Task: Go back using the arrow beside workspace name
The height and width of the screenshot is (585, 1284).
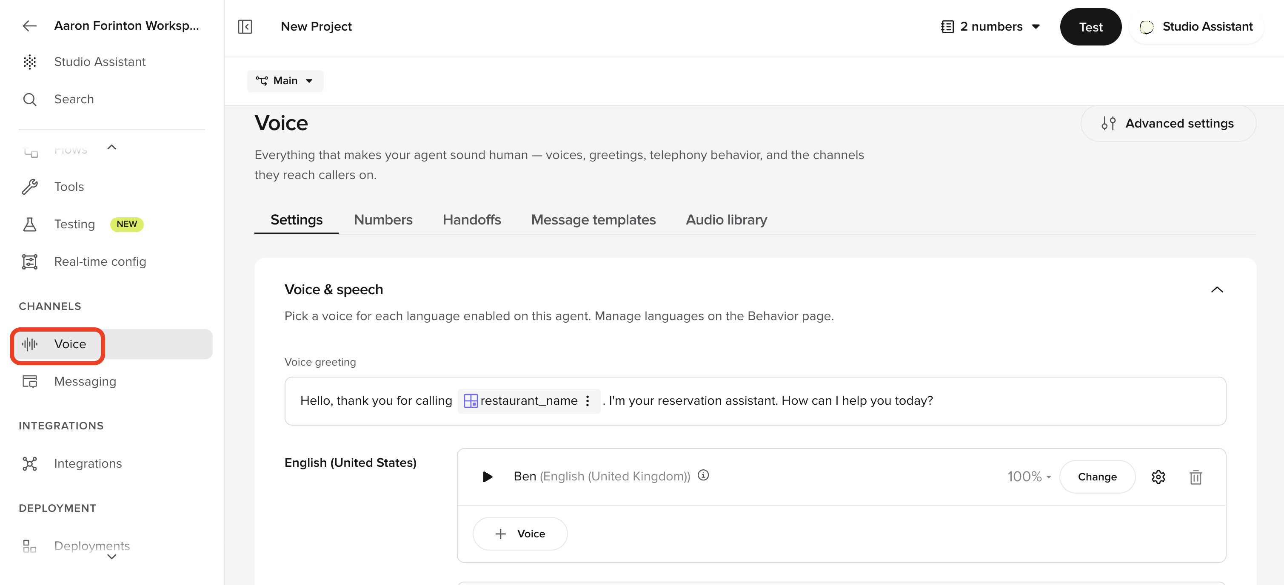Action: pos(30,26)
